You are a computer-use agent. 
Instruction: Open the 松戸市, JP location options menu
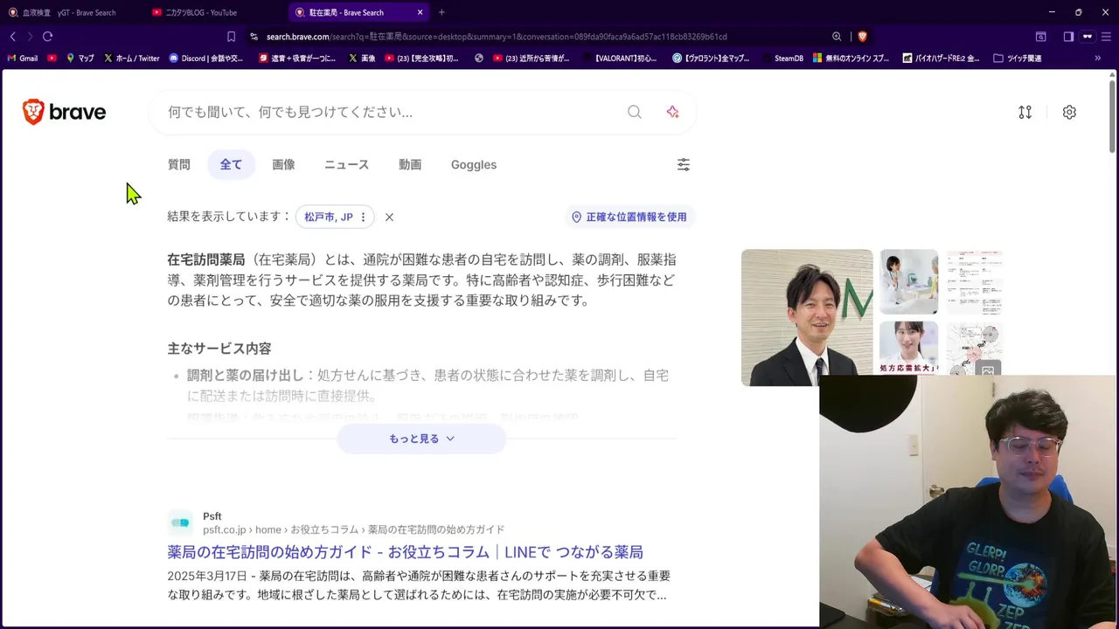click(363, 217)
